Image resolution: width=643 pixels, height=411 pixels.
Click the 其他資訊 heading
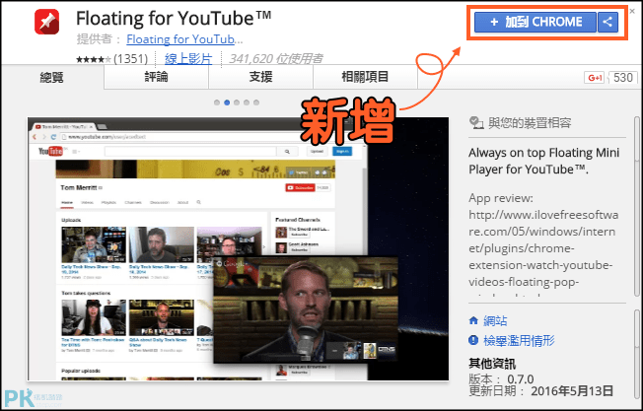tap(492, 364)
